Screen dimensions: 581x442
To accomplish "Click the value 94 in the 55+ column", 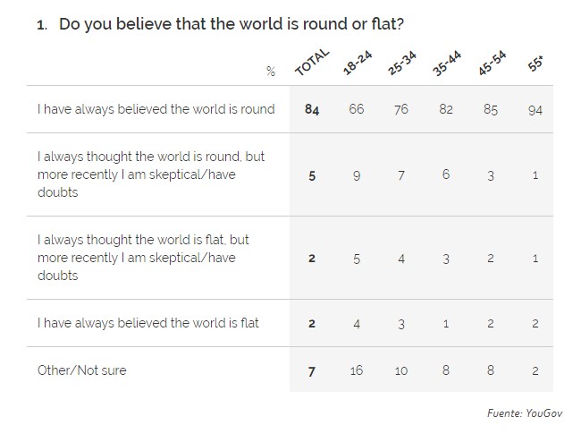I will click(535, 110).
